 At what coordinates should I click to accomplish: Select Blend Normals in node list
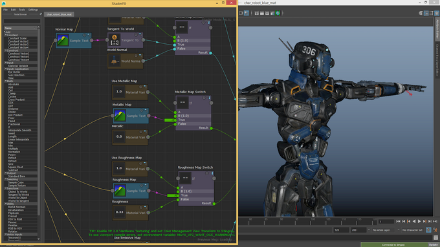tap(17, 207)
